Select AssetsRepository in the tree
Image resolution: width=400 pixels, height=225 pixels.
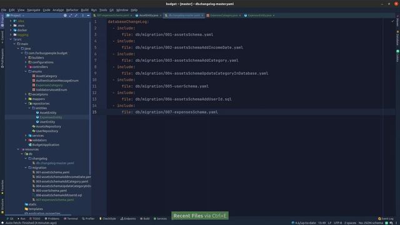49,126
